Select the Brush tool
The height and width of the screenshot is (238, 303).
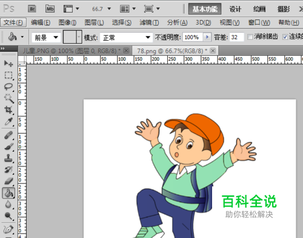tap(8, 146)
